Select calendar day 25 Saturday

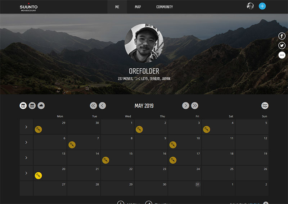[219, 173]
